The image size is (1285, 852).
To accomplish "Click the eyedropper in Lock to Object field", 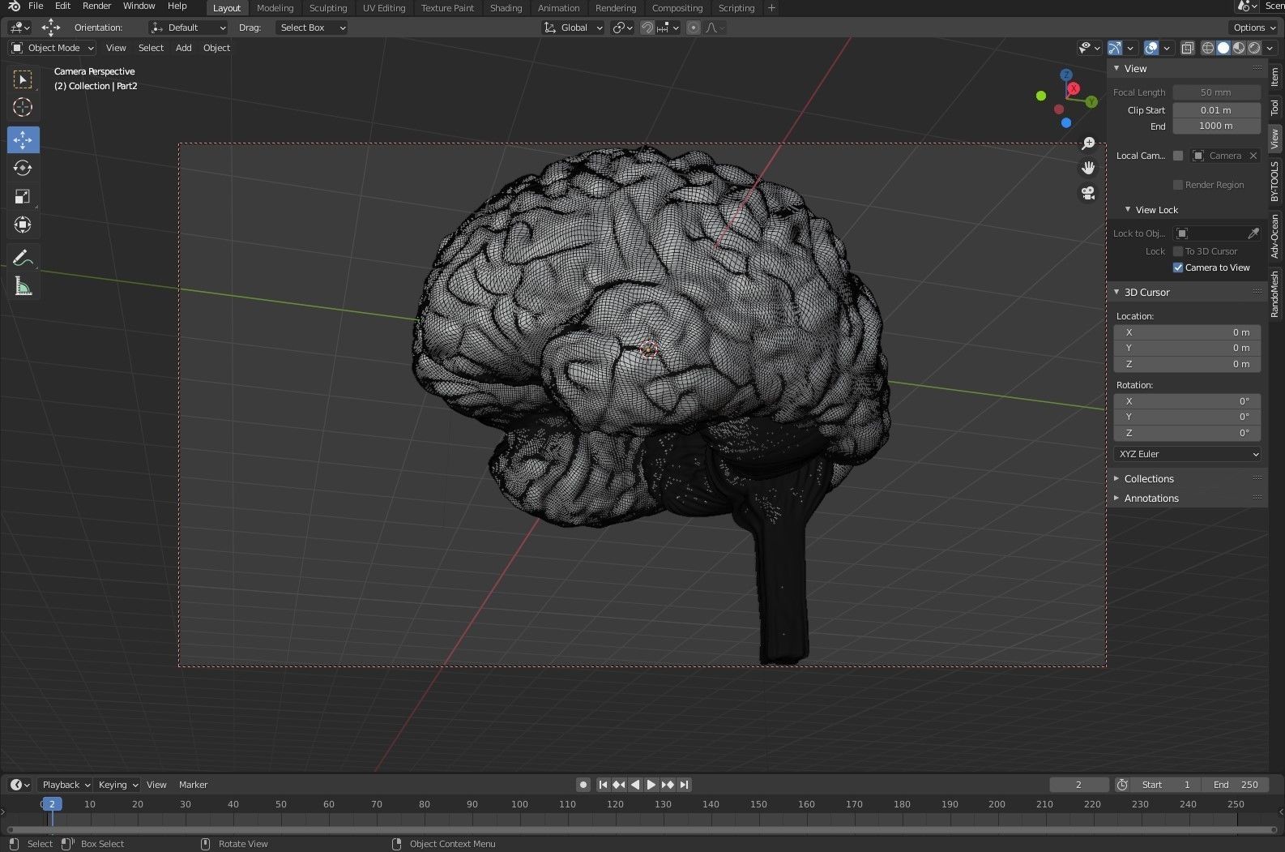I will (x=1253, y=233).
